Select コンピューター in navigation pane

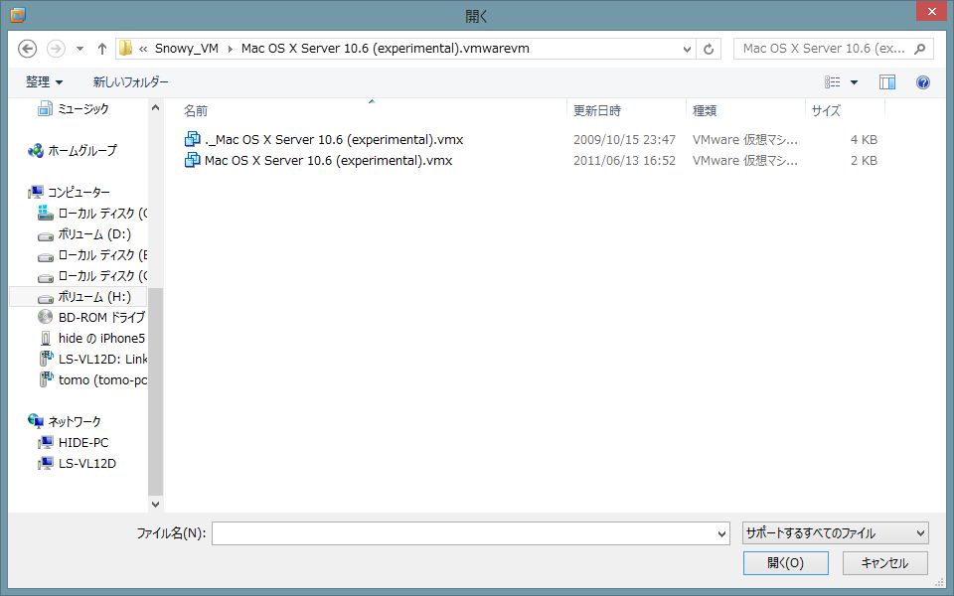pyautogui.click(x=79, y=192)
